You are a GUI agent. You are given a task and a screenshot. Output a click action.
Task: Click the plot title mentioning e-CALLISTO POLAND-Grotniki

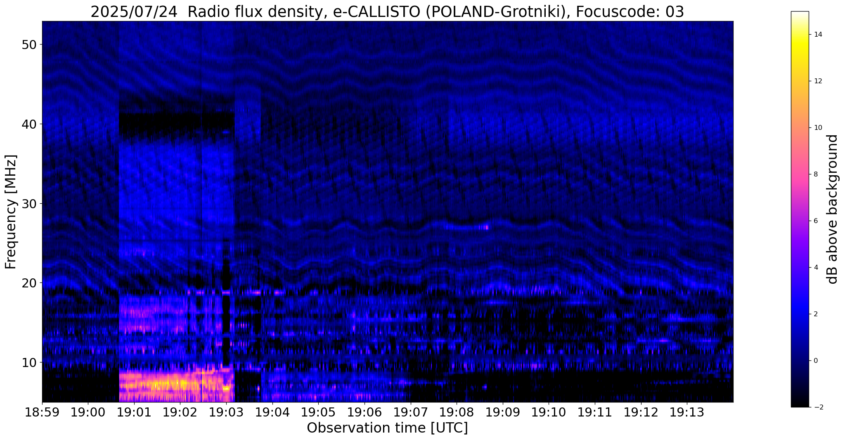[x=387, y=12]
